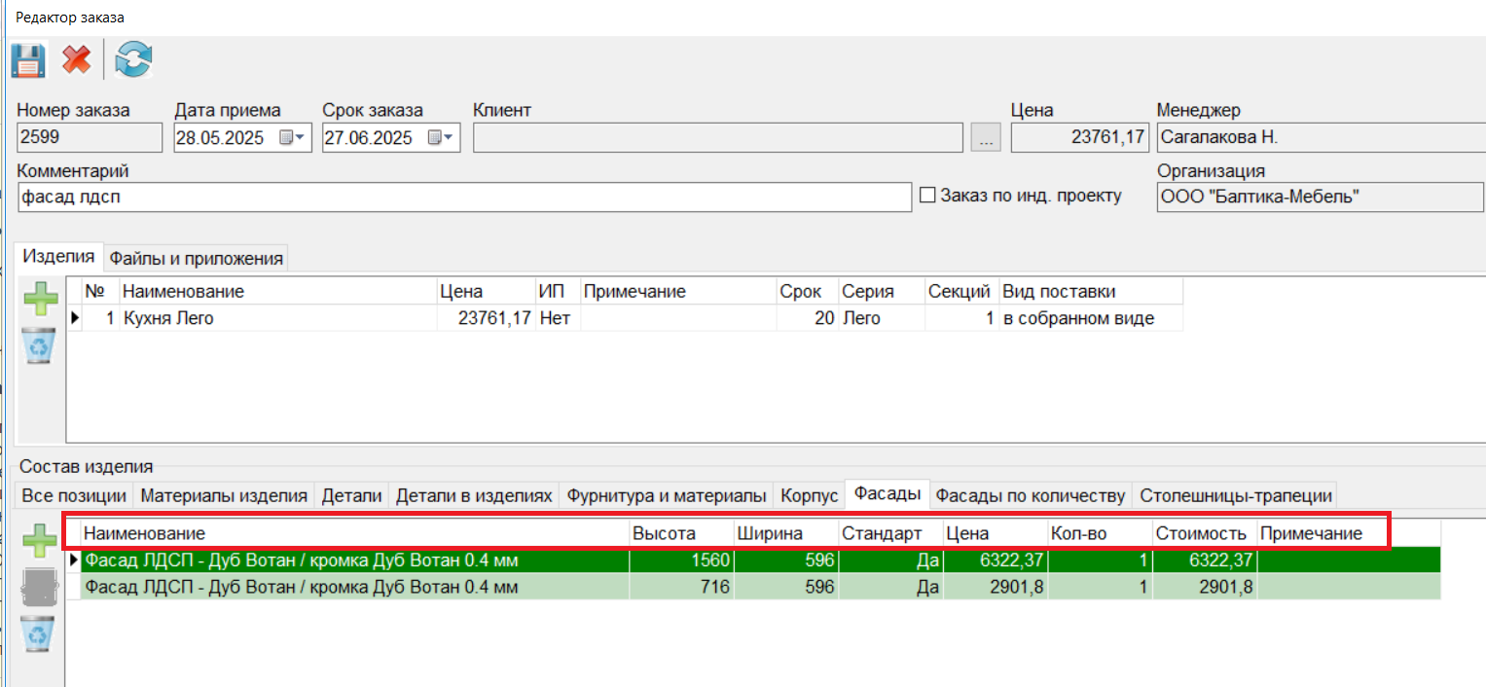Delete product using the Изделия recycle bin
This screenshot has height=687, width=1486.
[x=40, y=345]
